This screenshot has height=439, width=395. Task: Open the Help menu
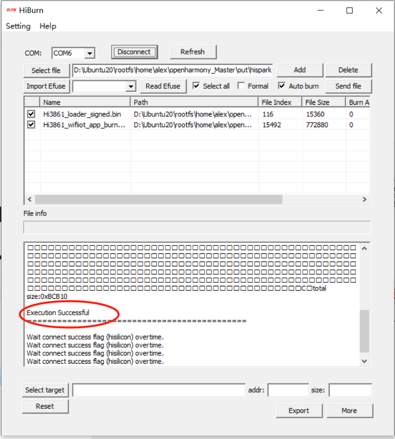(x=48, y=26)
